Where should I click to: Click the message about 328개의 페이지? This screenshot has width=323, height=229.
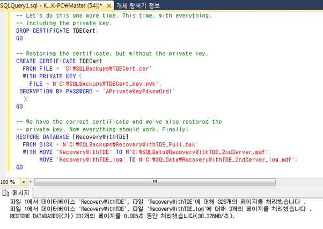158,202
